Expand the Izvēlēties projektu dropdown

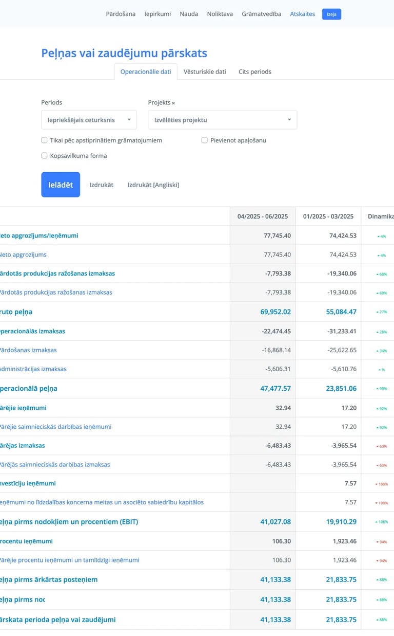click(222, 120)
